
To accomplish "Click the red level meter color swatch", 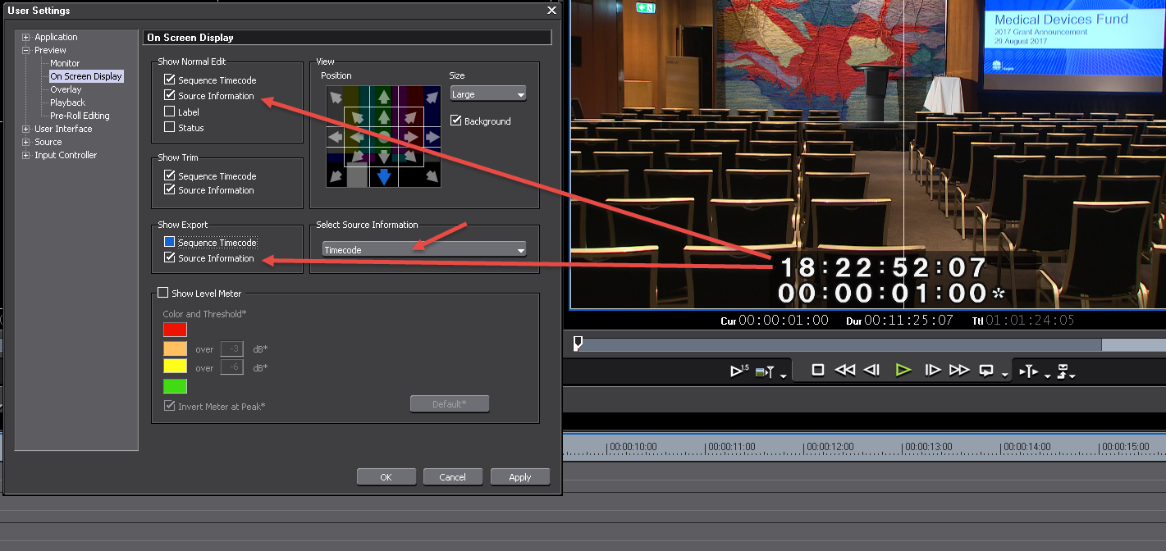I will [x=175, y=330].
